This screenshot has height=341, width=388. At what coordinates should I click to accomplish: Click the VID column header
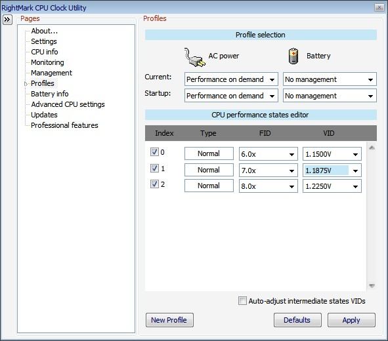tap(329, 133)
